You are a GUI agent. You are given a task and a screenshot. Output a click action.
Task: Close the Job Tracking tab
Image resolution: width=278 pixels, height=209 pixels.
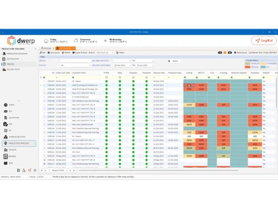click(x=74, y=48)
